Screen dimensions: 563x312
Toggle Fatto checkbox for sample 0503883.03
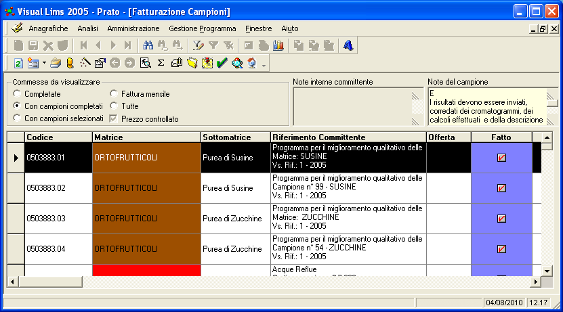click(501, 219)
